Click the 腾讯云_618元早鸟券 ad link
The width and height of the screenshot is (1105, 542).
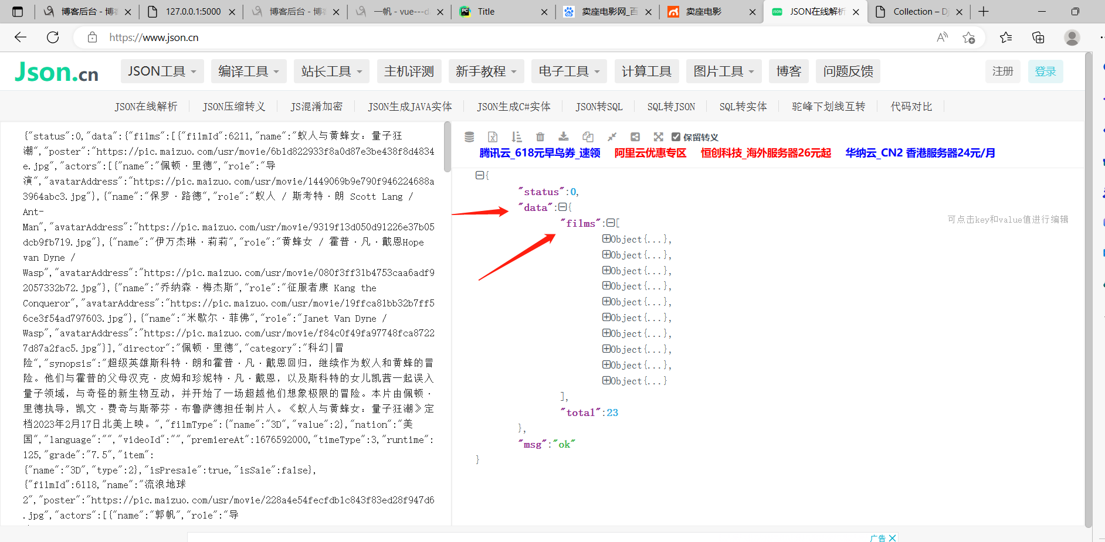(x=540, y=153)
